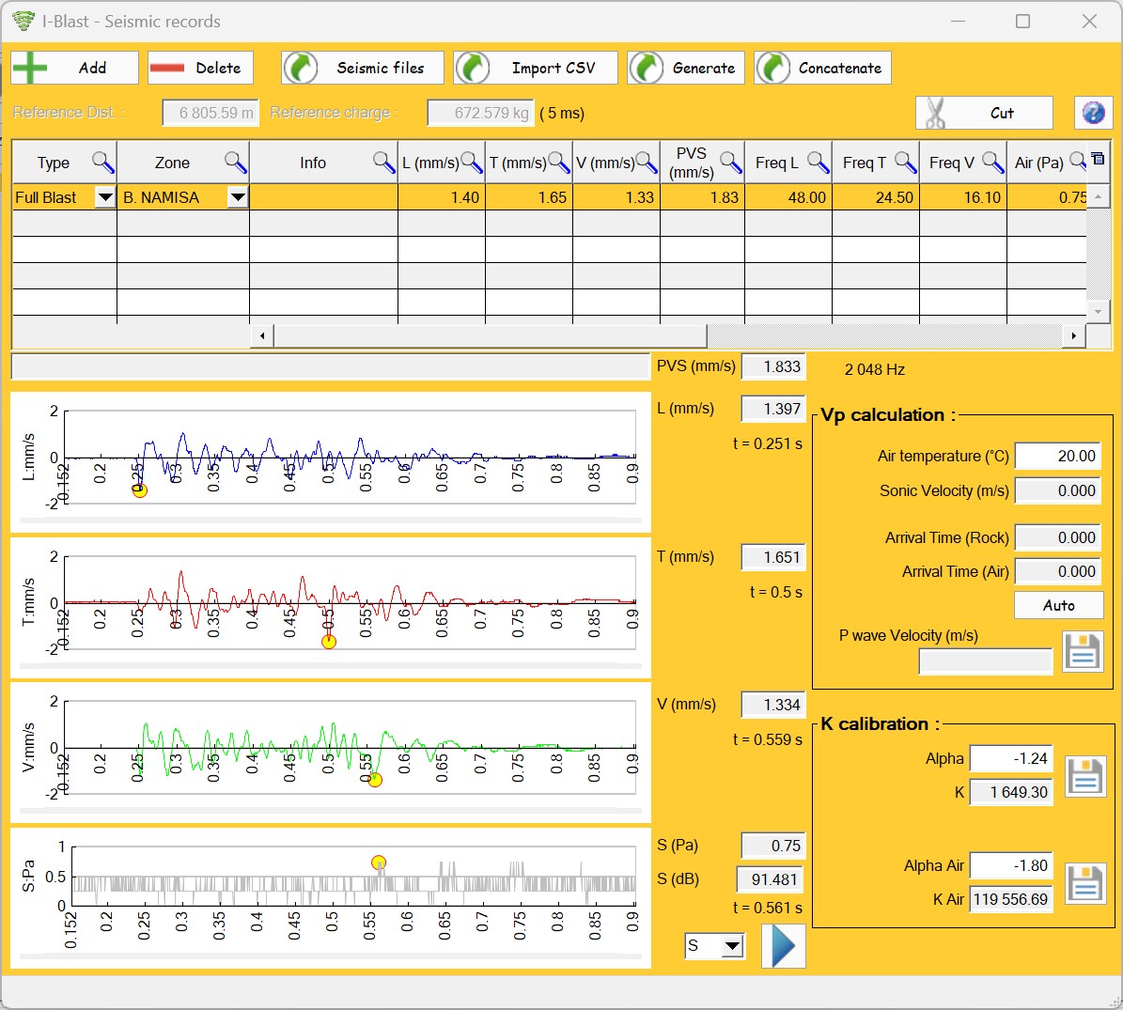This screenshot has width=1123, height=1010.
Task: Click the yellow peak marker on T waveform
Action: point(329,642)
